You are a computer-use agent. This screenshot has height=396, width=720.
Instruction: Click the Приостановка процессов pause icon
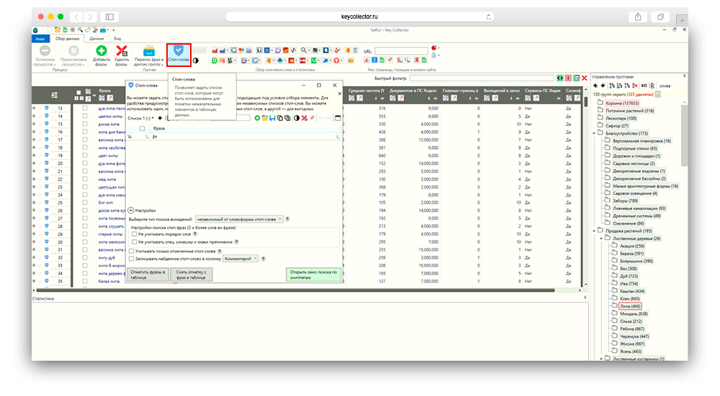pyautogui.click(x=73, y=50)
